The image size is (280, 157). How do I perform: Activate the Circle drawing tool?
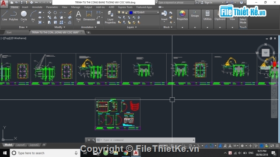point(24,16)
